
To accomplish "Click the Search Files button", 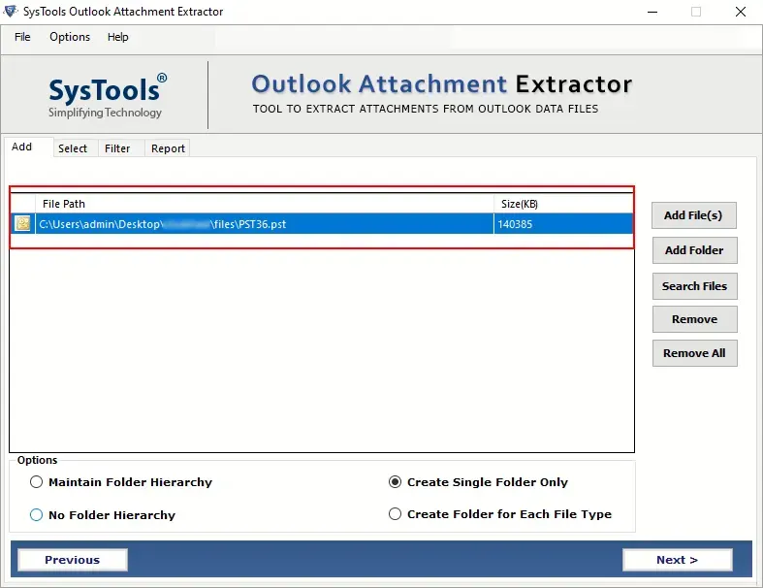I will [694, 286].
